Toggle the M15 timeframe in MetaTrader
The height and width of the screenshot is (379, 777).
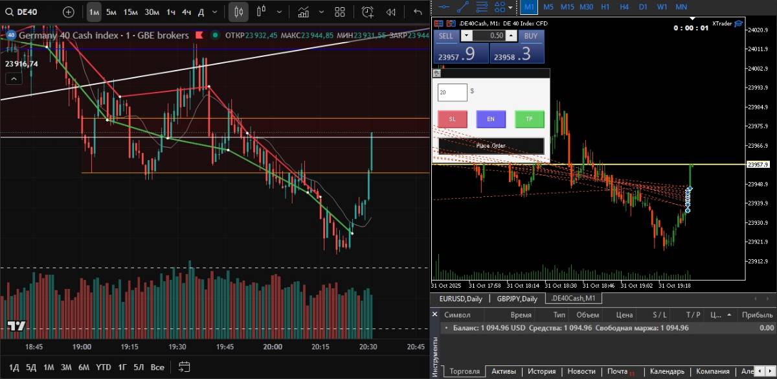(x=567, y=6)
